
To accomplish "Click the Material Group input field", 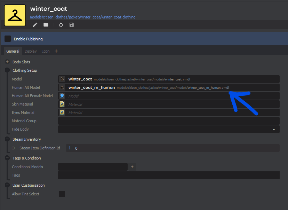I will 169,121.
